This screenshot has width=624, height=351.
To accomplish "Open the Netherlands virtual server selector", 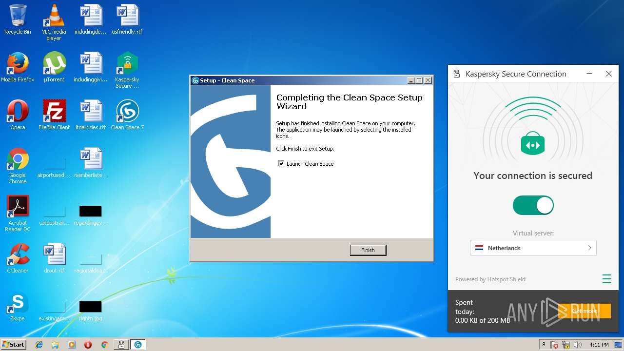I will point(533,248).
